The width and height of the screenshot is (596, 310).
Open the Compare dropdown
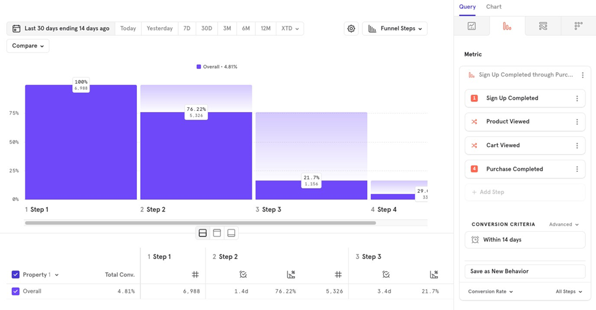tap(28, 46)
